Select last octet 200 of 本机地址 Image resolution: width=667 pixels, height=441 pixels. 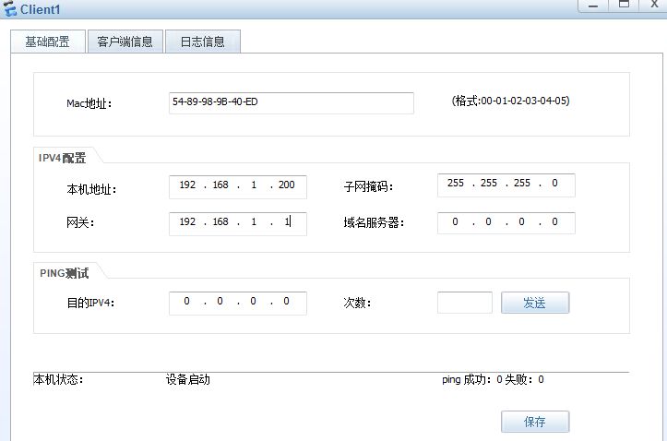[286, 185]
